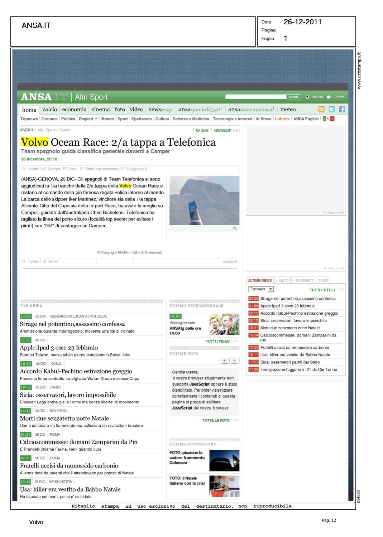This screenshot has height=537, width=383.
Task: Click the Invia envelope icon
Action: coord(65,169)
